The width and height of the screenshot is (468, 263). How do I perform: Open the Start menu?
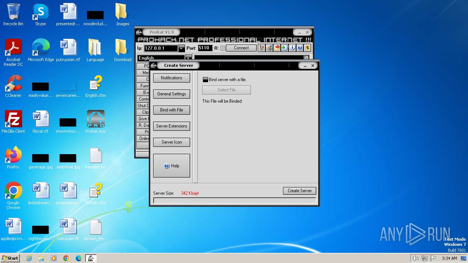(10, 258)
